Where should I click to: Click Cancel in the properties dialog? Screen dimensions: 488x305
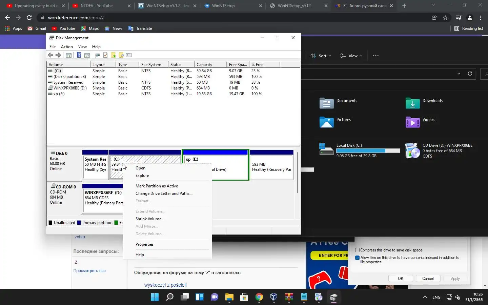pos(428,279)
